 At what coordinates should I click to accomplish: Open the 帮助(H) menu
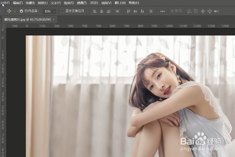[x=134, y=3]
